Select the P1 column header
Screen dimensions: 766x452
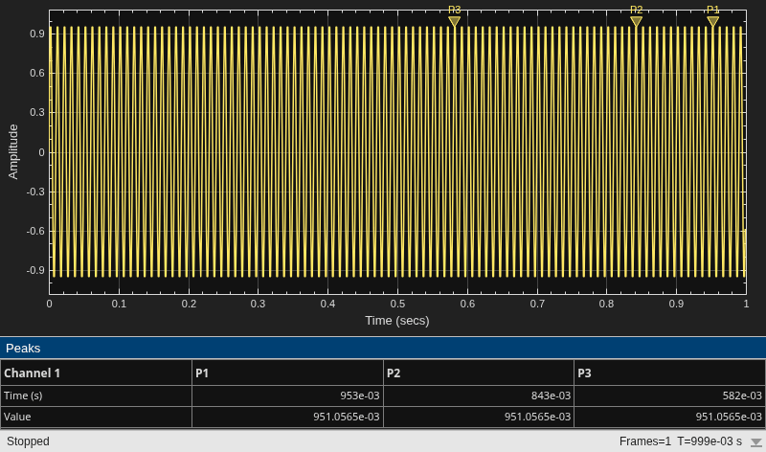tap(288, 373)
